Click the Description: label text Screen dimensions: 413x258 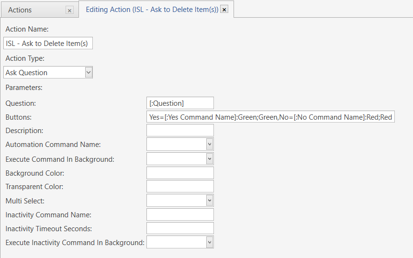click(24, 131)
